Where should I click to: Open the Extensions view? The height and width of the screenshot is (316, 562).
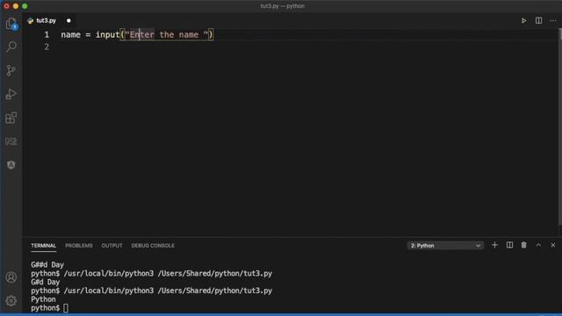click(x=11, y=118)
